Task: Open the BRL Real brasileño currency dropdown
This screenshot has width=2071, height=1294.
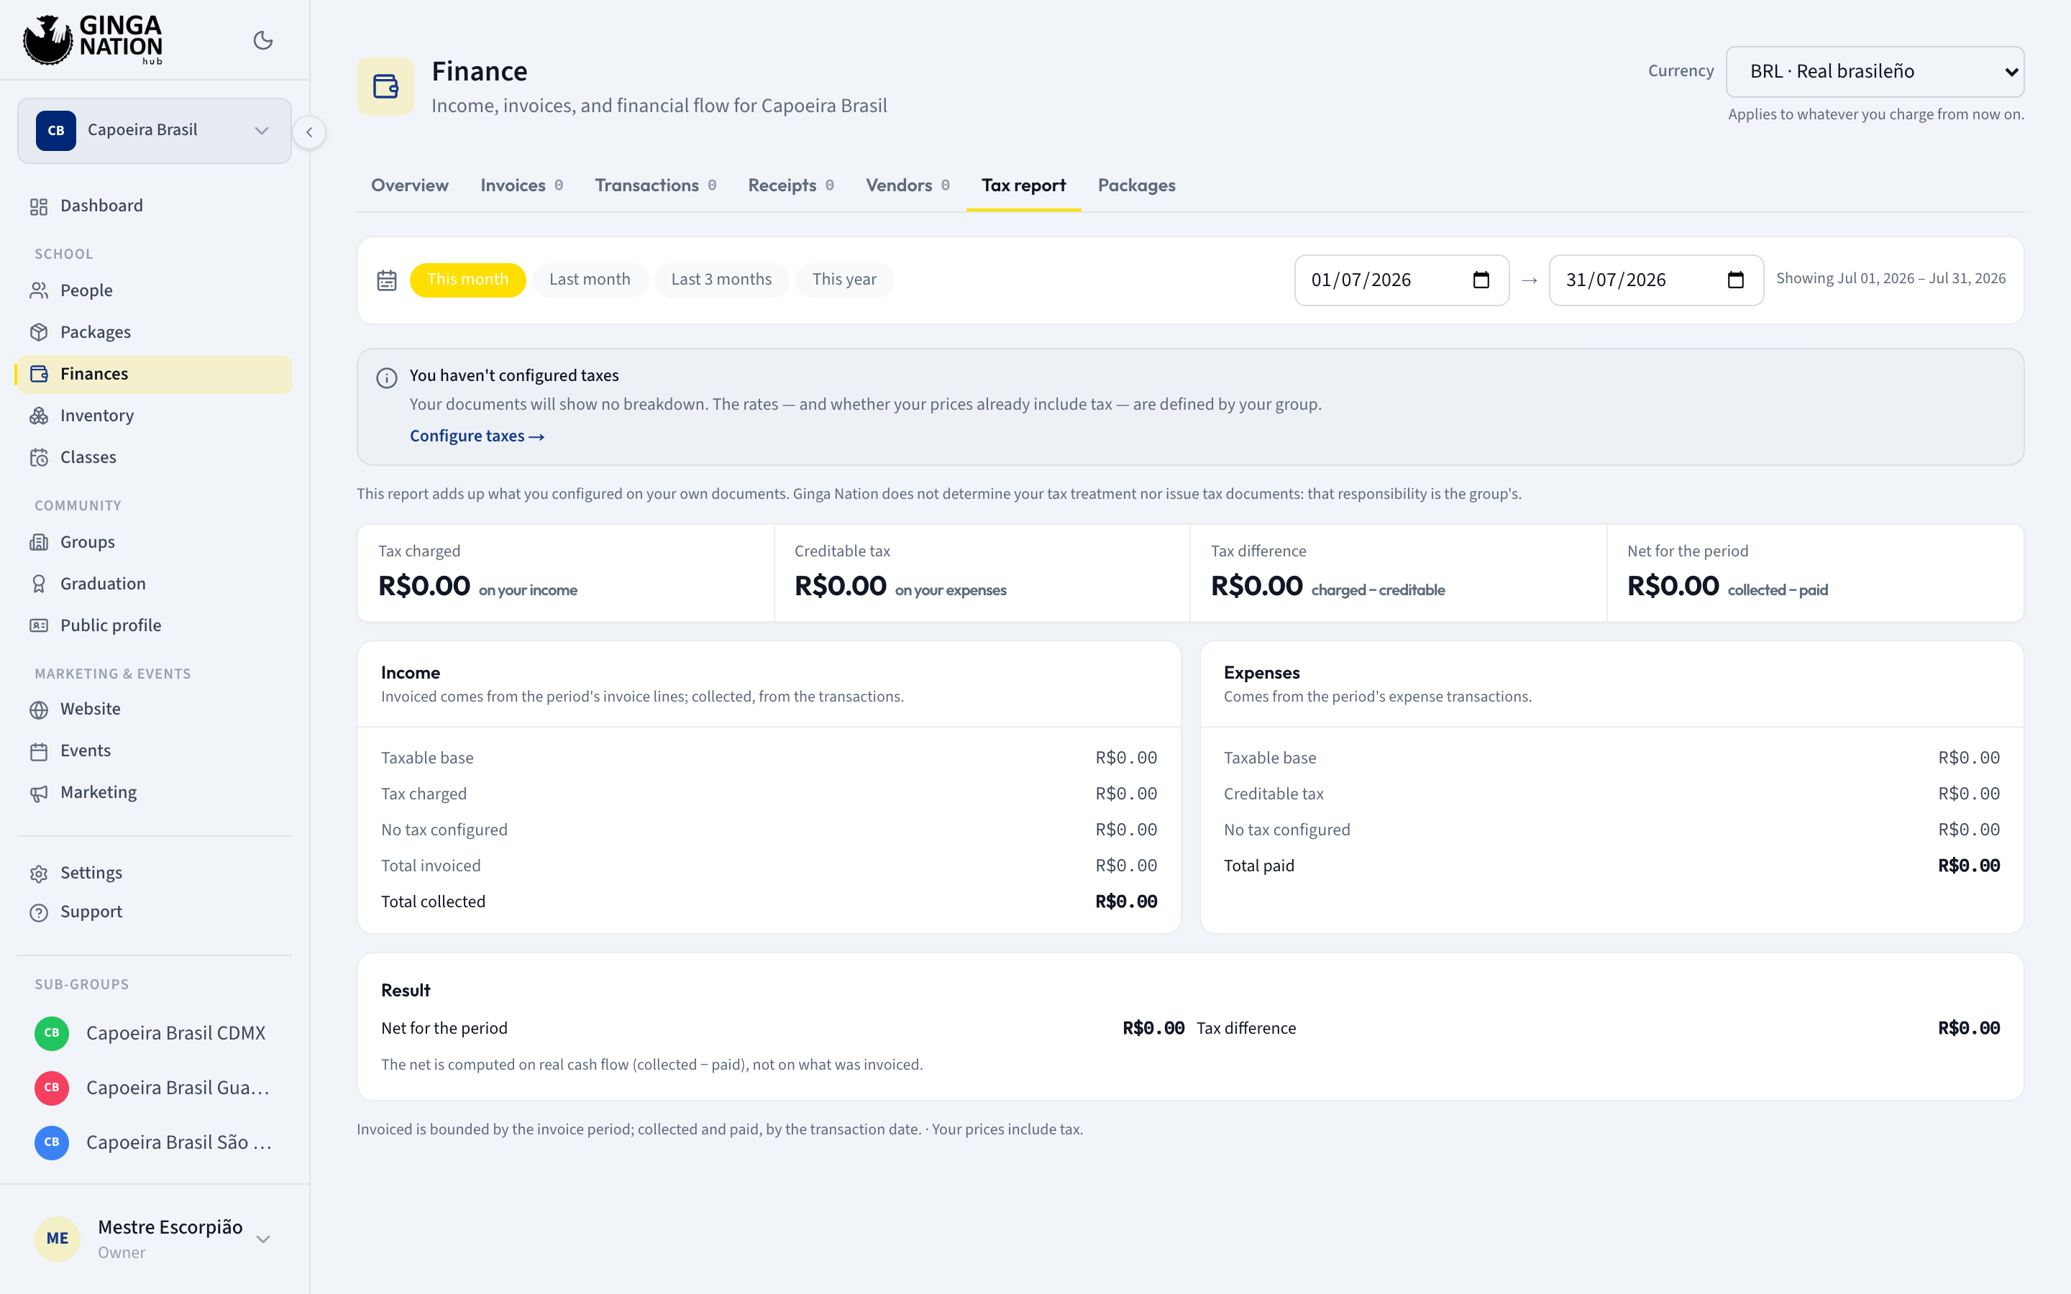Action: pos(1875,72)
